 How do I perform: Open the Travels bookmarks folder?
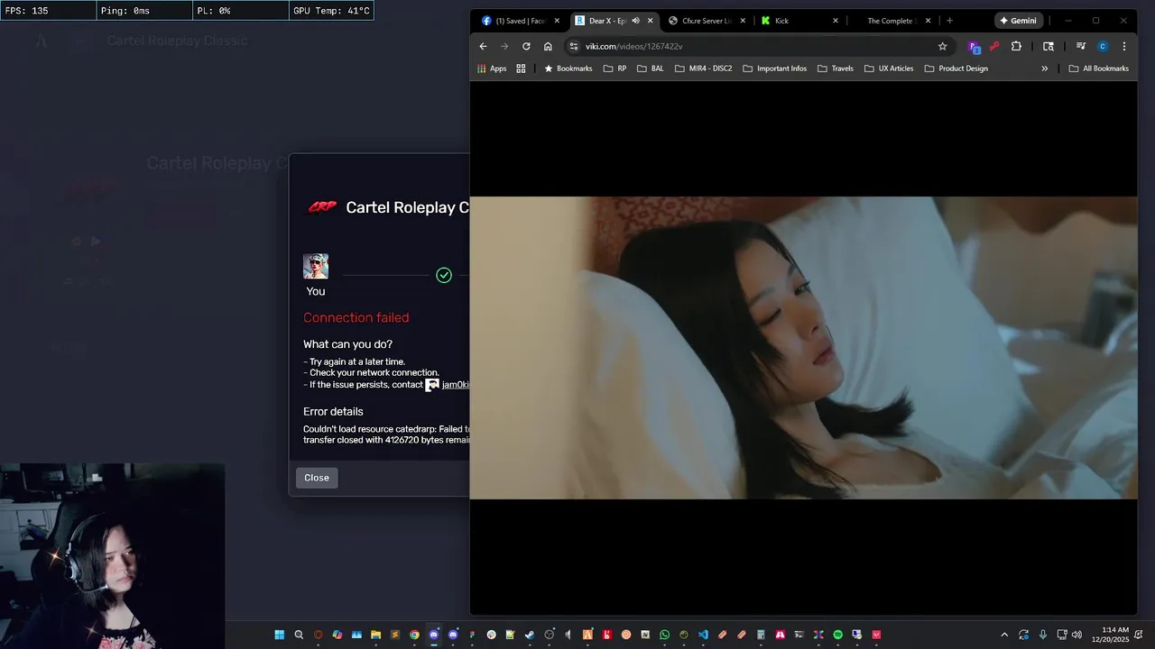click(x=835, y=69)
